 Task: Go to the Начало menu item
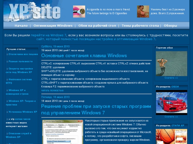click(21, 26)
